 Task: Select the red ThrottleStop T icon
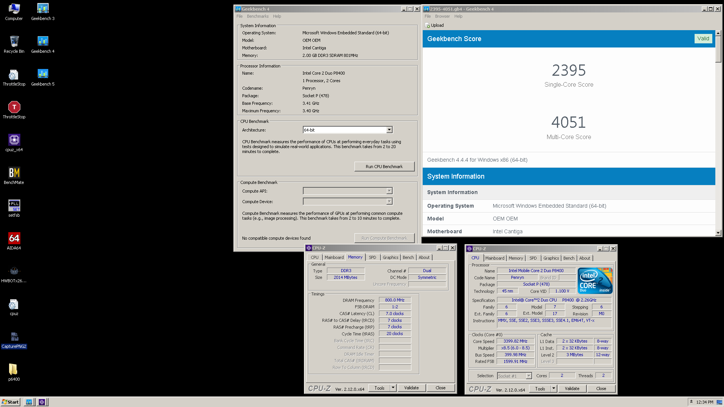tap(14, 110)
